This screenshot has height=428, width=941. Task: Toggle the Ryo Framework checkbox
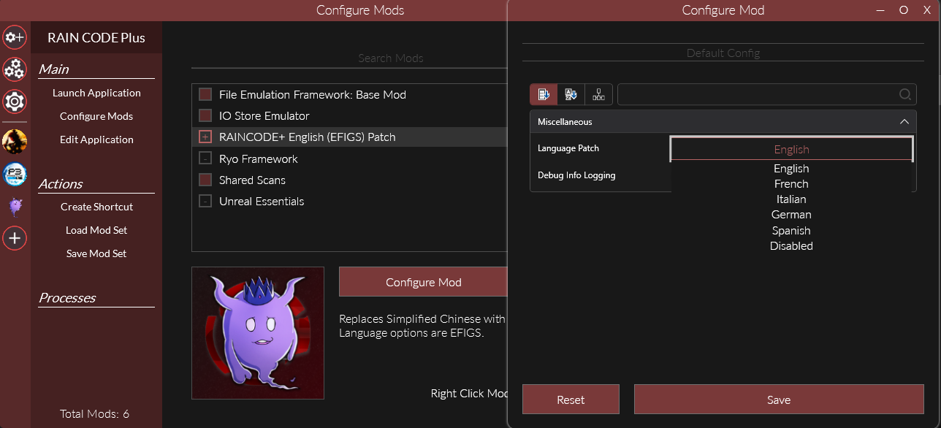(205, 158)
